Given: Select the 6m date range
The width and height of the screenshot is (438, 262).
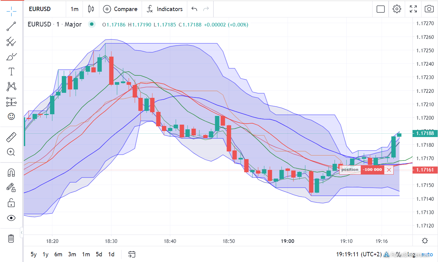Looking at the screenshot, I should pyautogui.click(x=58, y=254).
